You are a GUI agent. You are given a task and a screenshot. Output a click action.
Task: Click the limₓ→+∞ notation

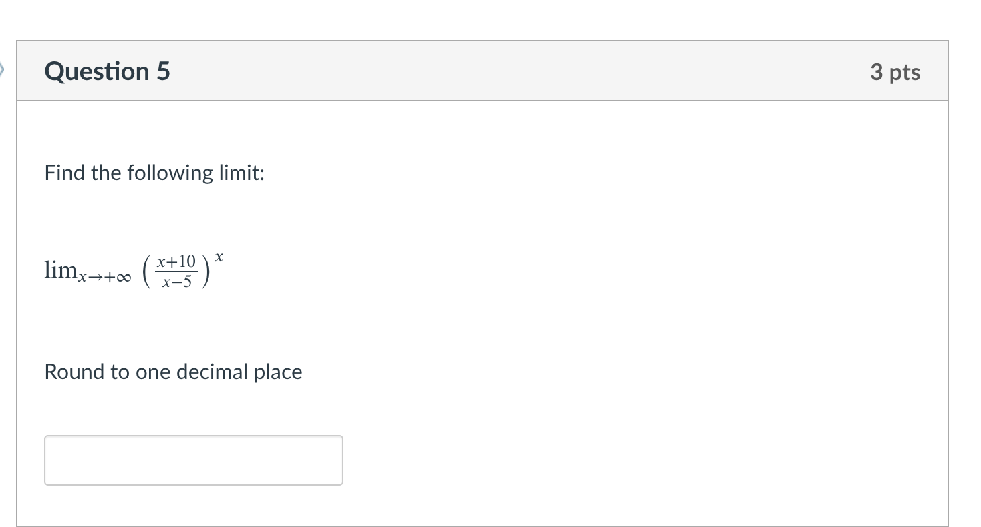coord(87,271)
